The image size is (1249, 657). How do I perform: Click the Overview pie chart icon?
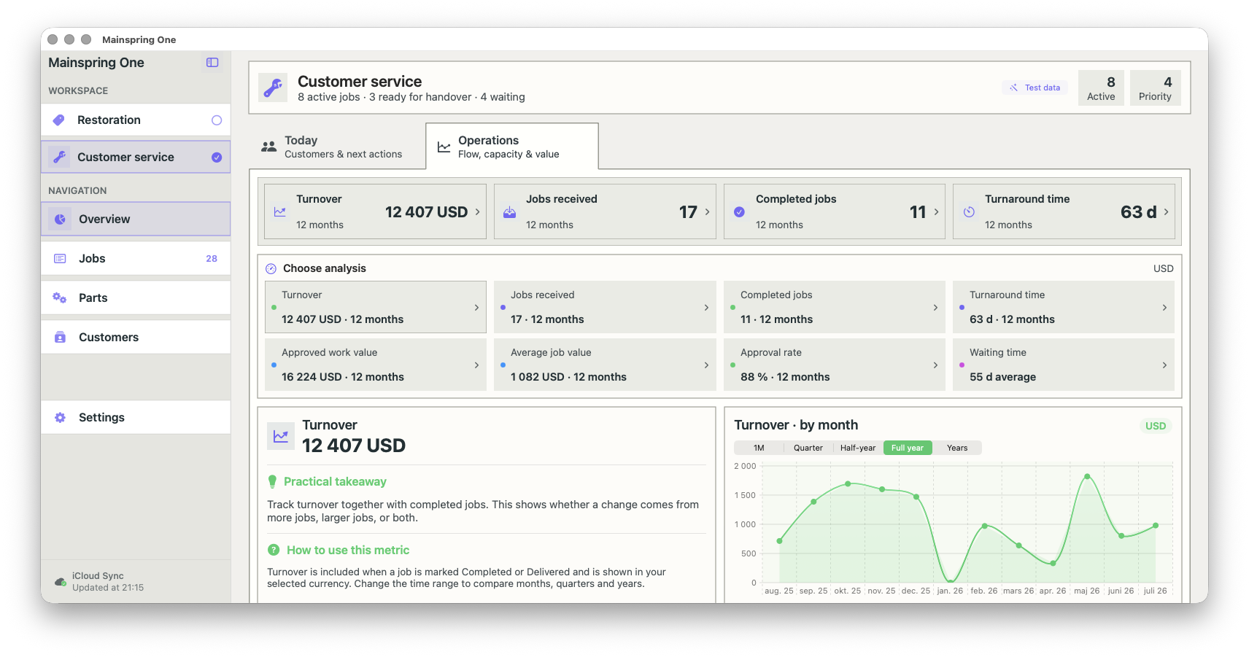[60, 219]
